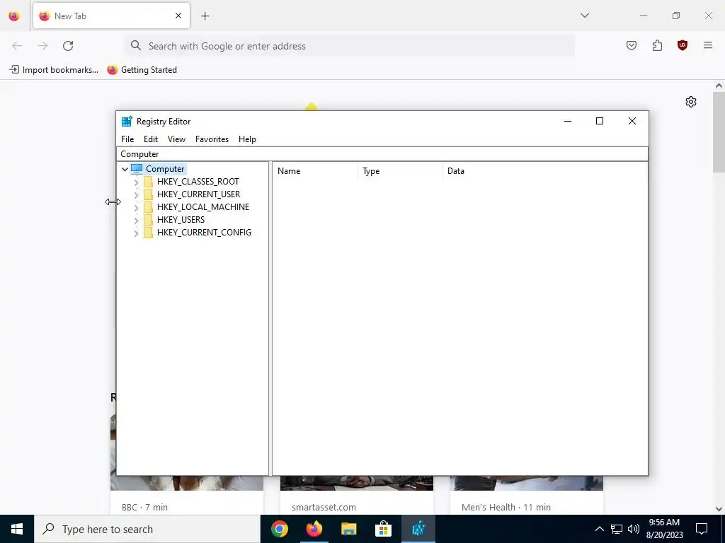Expand HKEY_USERS key
The width and height of the screenshot is (725, 543).
[x=137, y=221]
